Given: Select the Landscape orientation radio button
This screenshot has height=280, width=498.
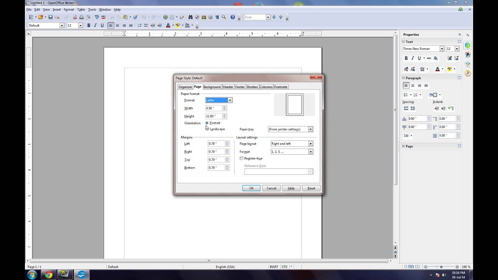Looking at the screenshot, I should pos(207,129).
